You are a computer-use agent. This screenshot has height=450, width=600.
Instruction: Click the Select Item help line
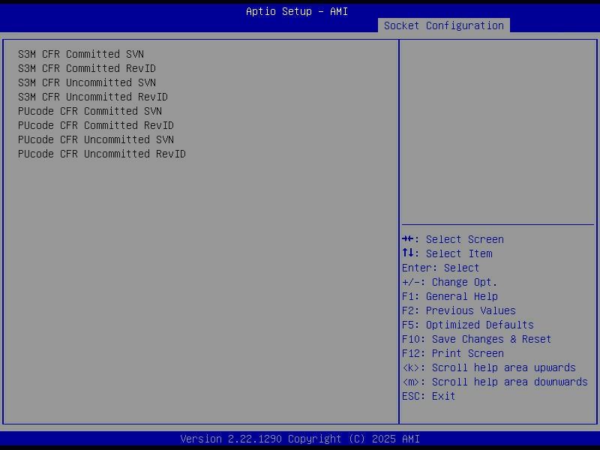tap(447, 253)
